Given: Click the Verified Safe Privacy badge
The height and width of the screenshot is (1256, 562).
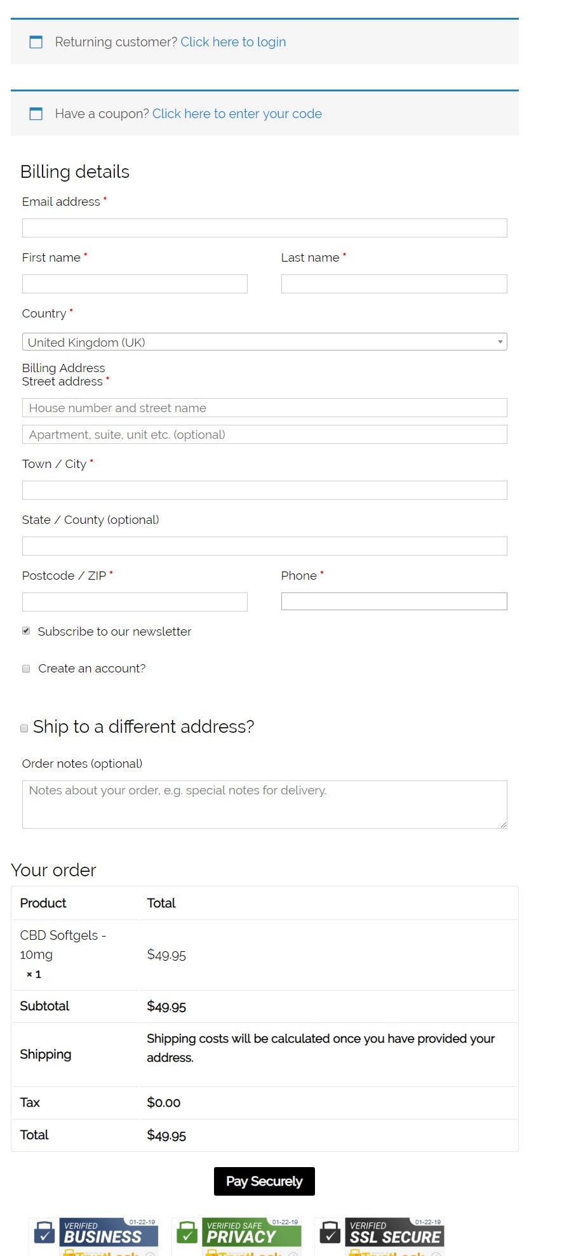Looking at the screenshot, I should pyautogui.click(x=238, y=1236).
